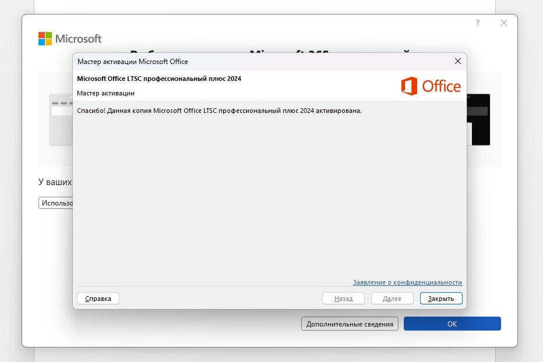Open Дополнительные сведения in the Microsoft dialog
543x362 pixels.
(350, 324)
